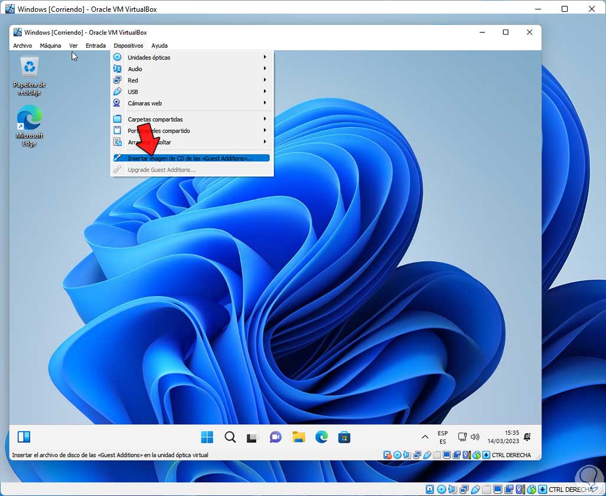Click audio indicator in inner status bar

(407, 455)
